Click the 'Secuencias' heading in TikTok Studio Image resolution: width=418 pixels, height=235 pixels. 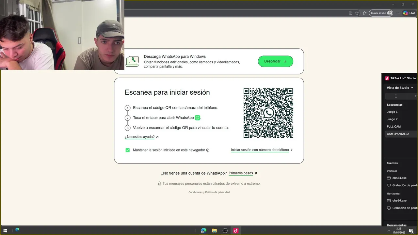394,105
